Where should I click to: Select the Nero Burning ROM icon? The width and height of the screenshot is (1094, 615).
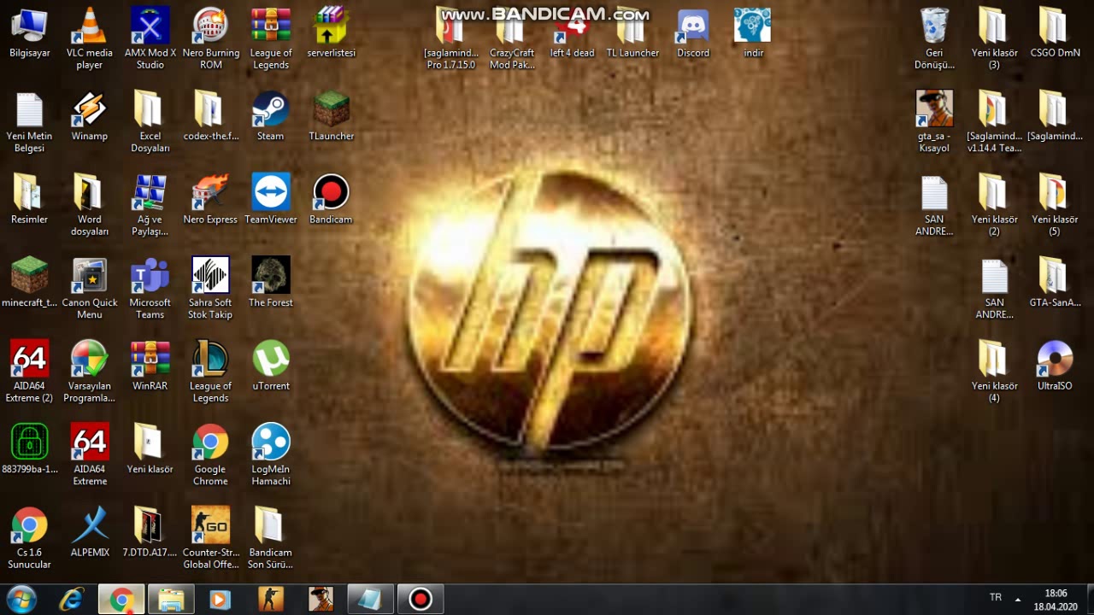pos(210,38)
